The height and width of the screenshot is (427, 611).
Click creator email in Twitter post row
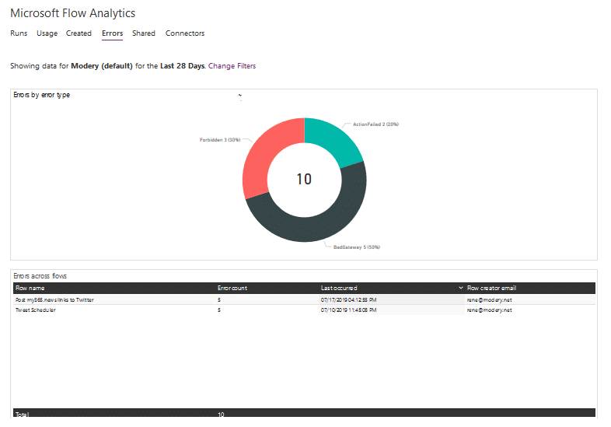(490, 300)
